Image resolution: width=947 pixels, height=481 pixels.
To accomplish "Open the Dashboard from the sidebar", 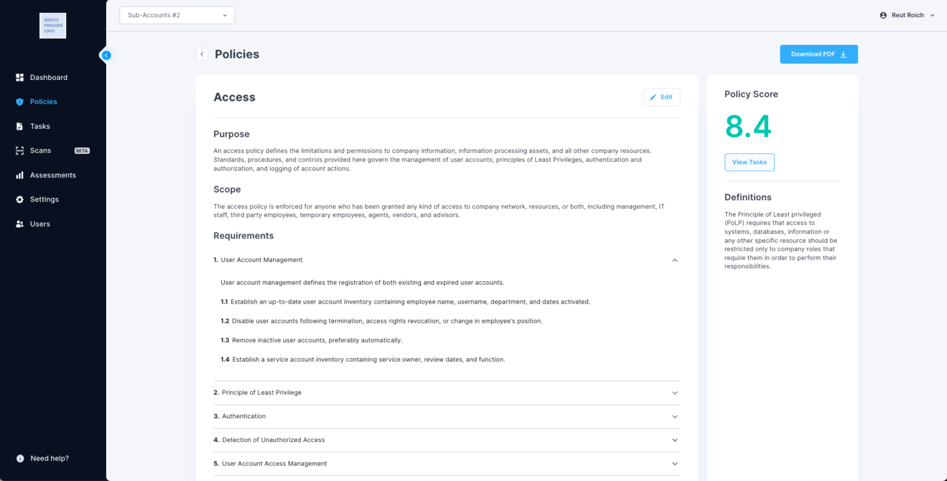I will coord(48,77).
